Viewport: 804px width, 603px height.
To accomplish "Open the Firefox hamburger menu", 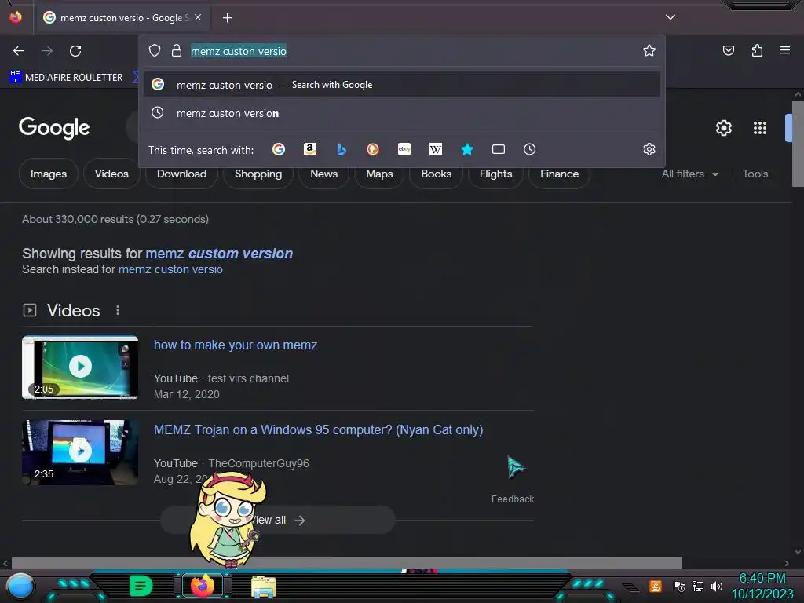I will click(x=784, y=50).
